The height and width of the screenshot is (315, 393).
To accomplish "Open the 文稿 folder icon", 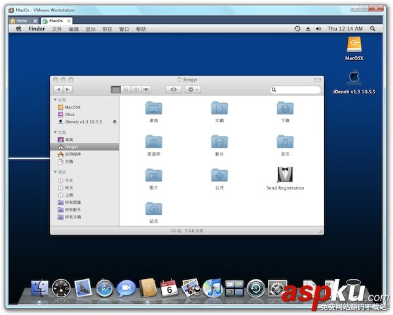I will click(x=219, y=108).
